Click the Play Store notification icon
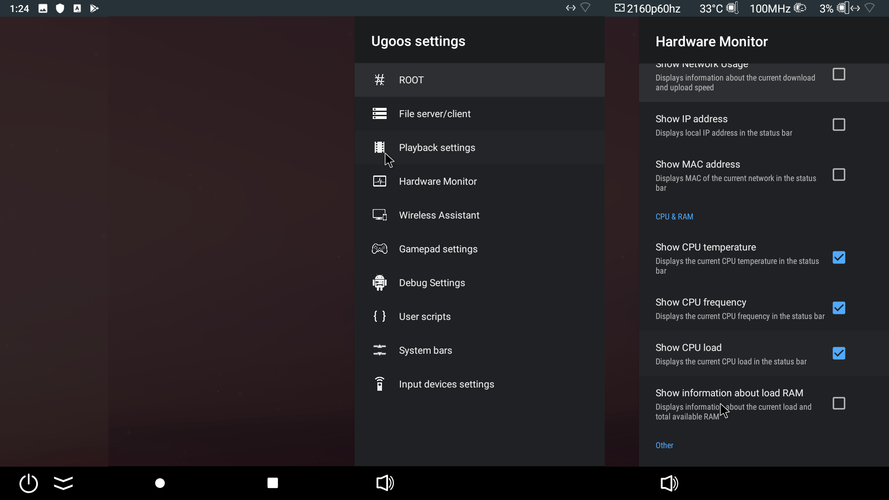The height and width of the screenshot is (500, 889). pyautogui.click(x=94, y=8)
